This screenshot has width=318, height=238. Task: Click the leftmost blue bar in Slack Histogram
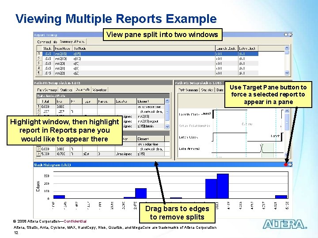pyautogui.click(x=59, y=197)
